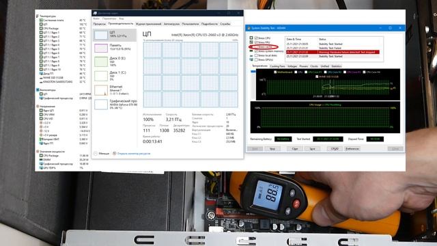Click the icon beside Stress FPU

[251, 42]
